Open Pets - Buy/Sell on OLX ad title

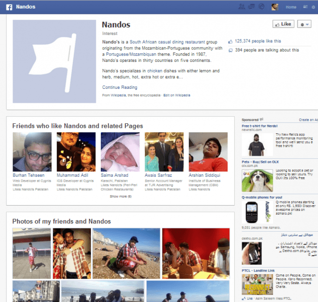point(260,162)
